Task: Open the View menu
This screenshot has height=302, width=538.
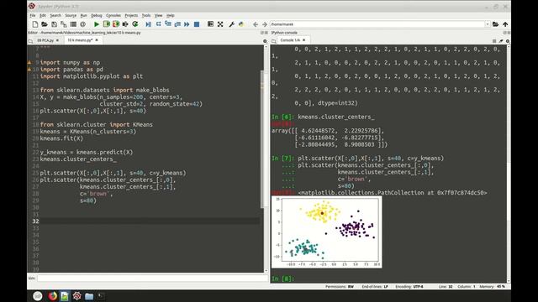Action: 159,15
